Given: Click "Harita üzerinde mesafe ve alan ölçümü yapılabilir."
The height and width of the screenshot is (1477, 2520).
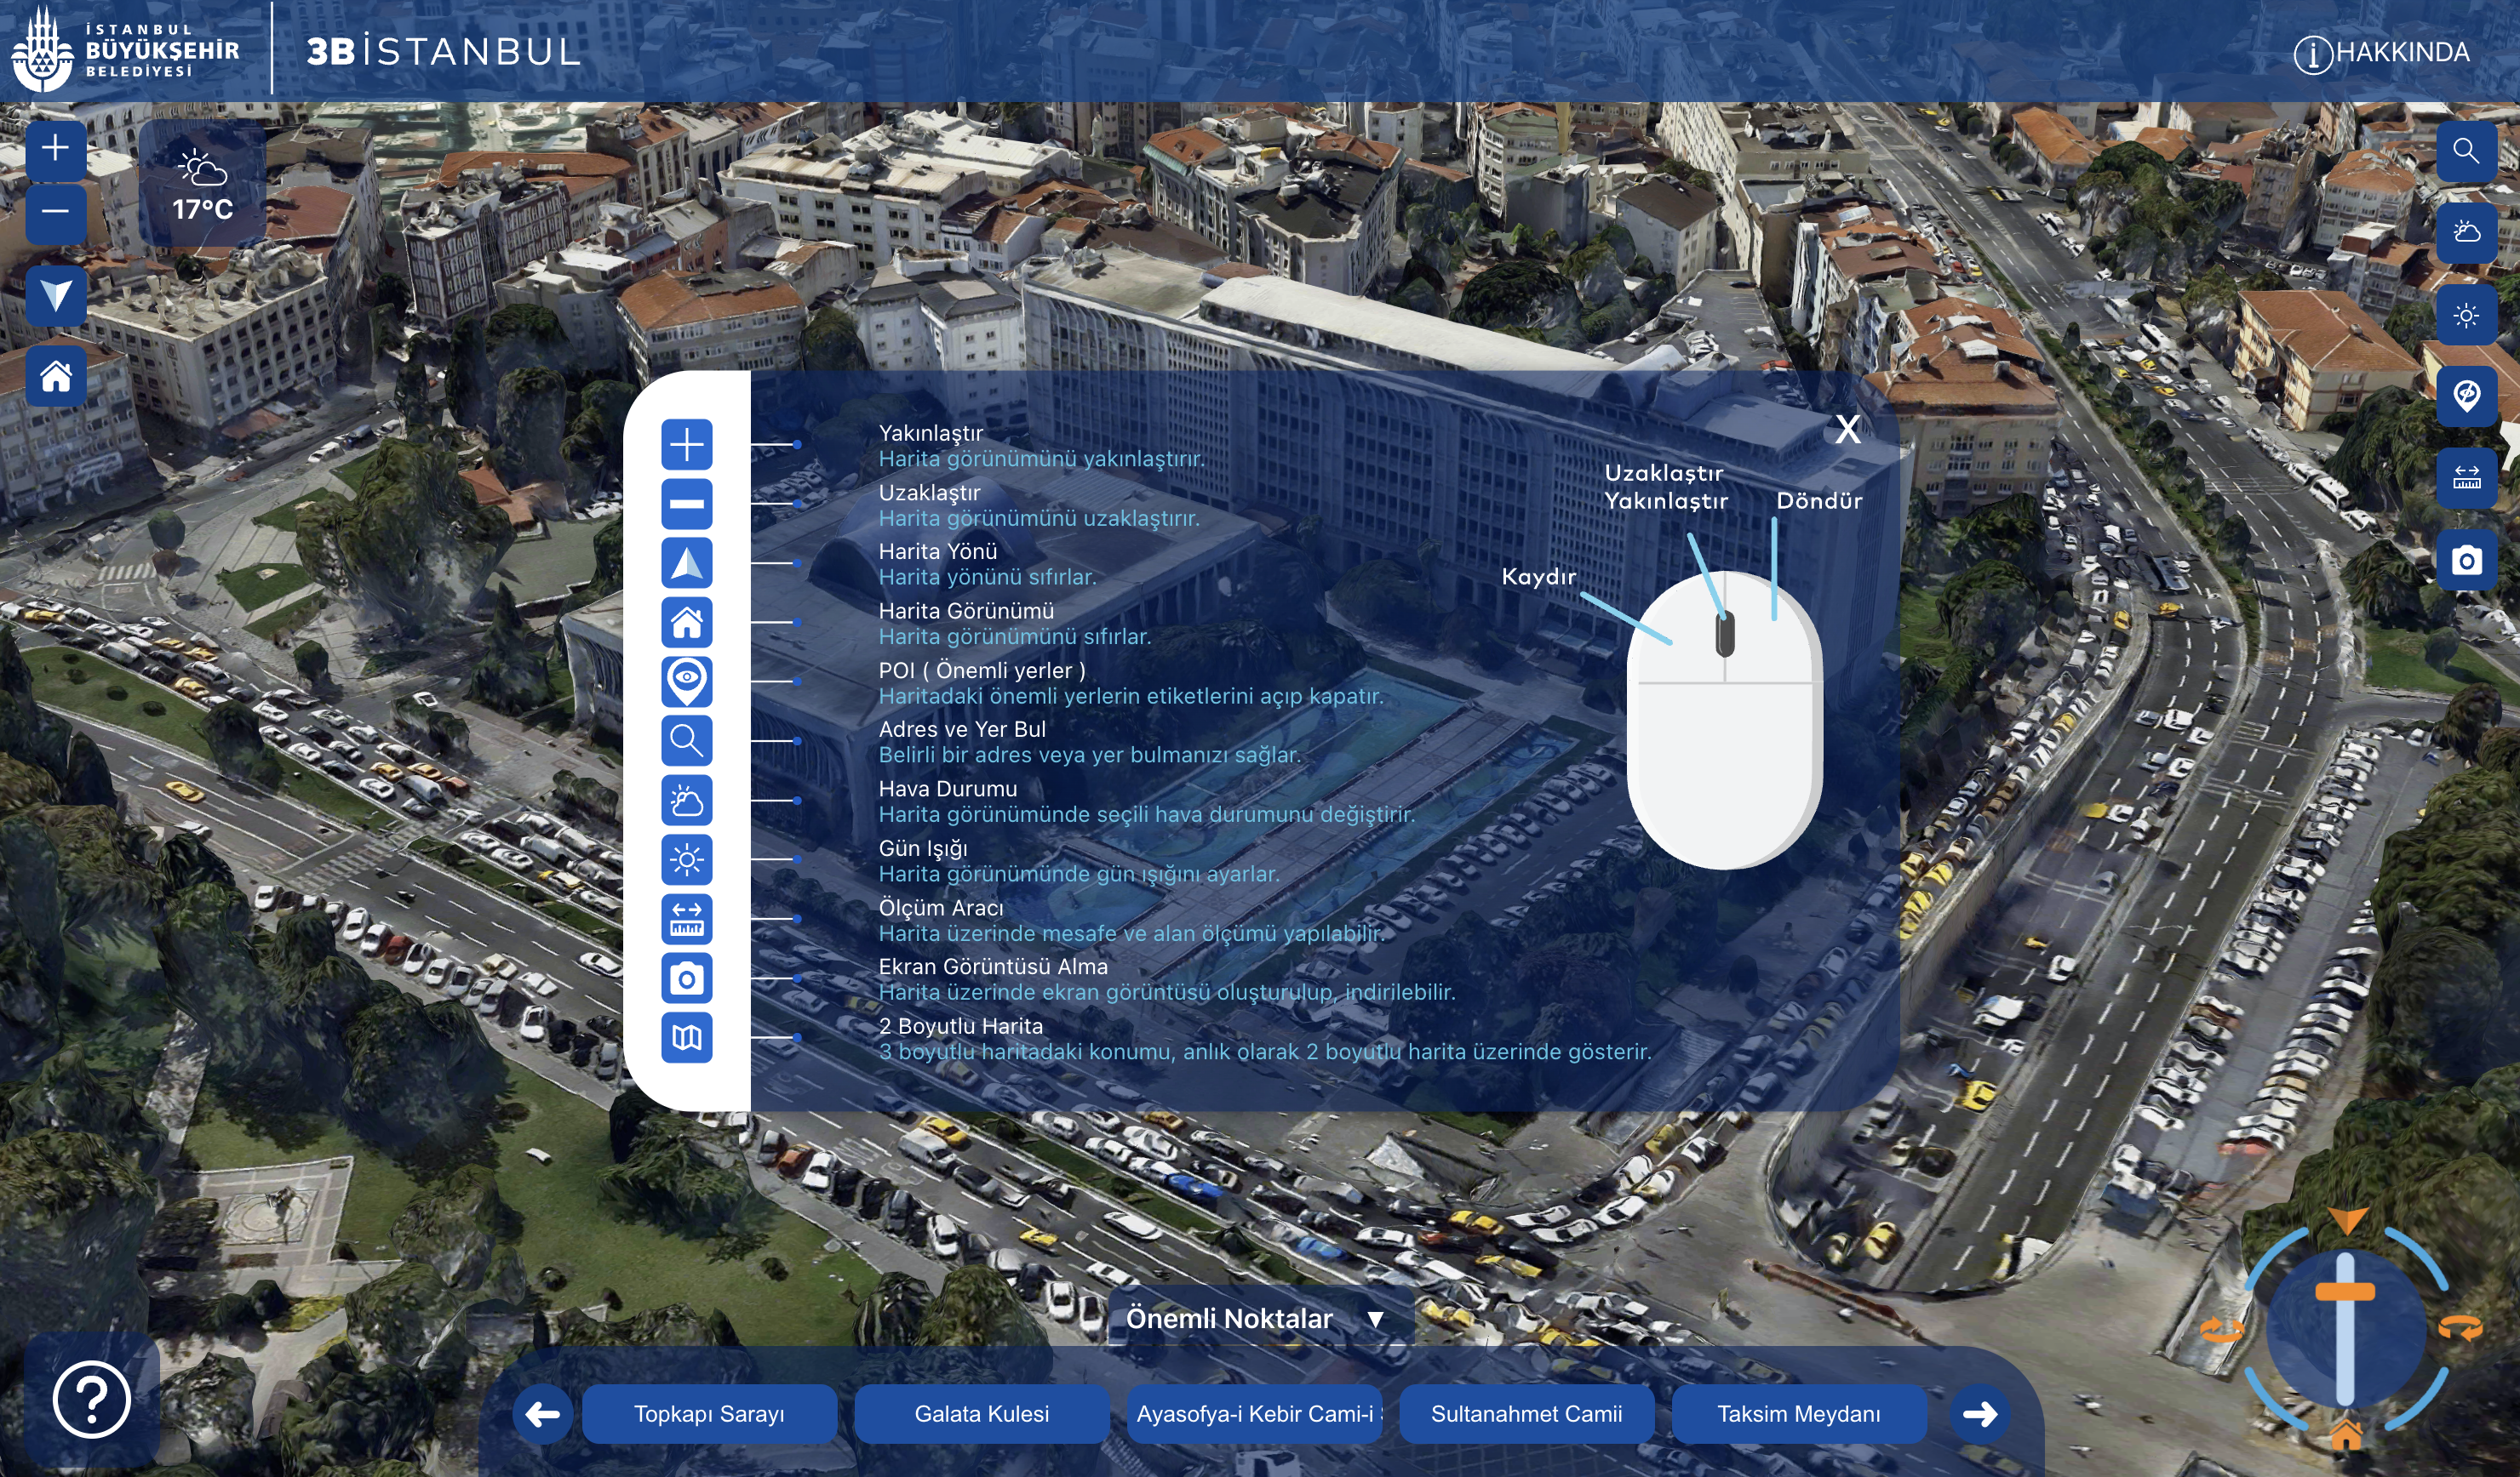Looking at the screenshot, I should [x=1132, y=933].
